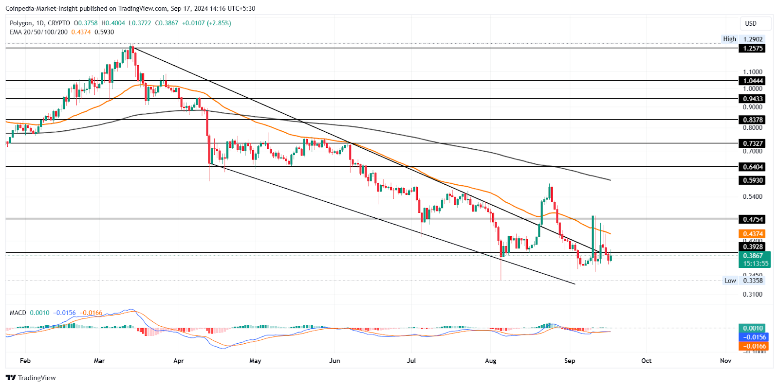
Task: Select the 0.9433 horizontal level price label
Action: tap(752, 99)
